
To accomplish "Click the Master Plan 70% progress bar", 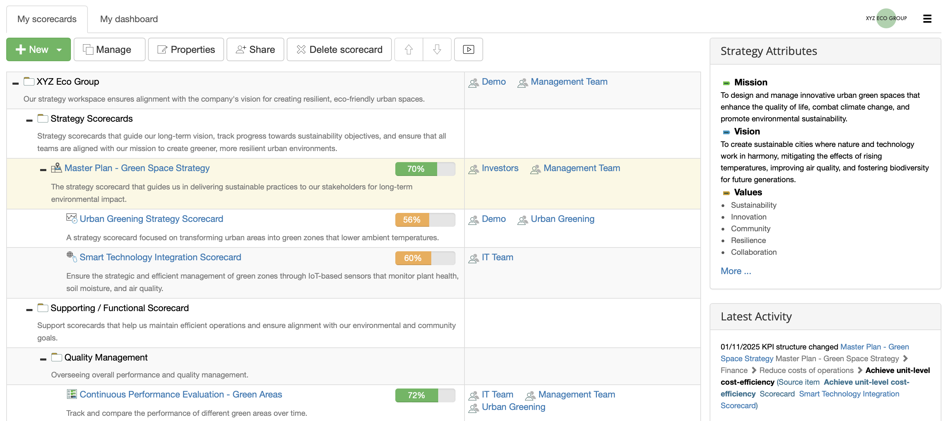I will [x=425, y=169].
